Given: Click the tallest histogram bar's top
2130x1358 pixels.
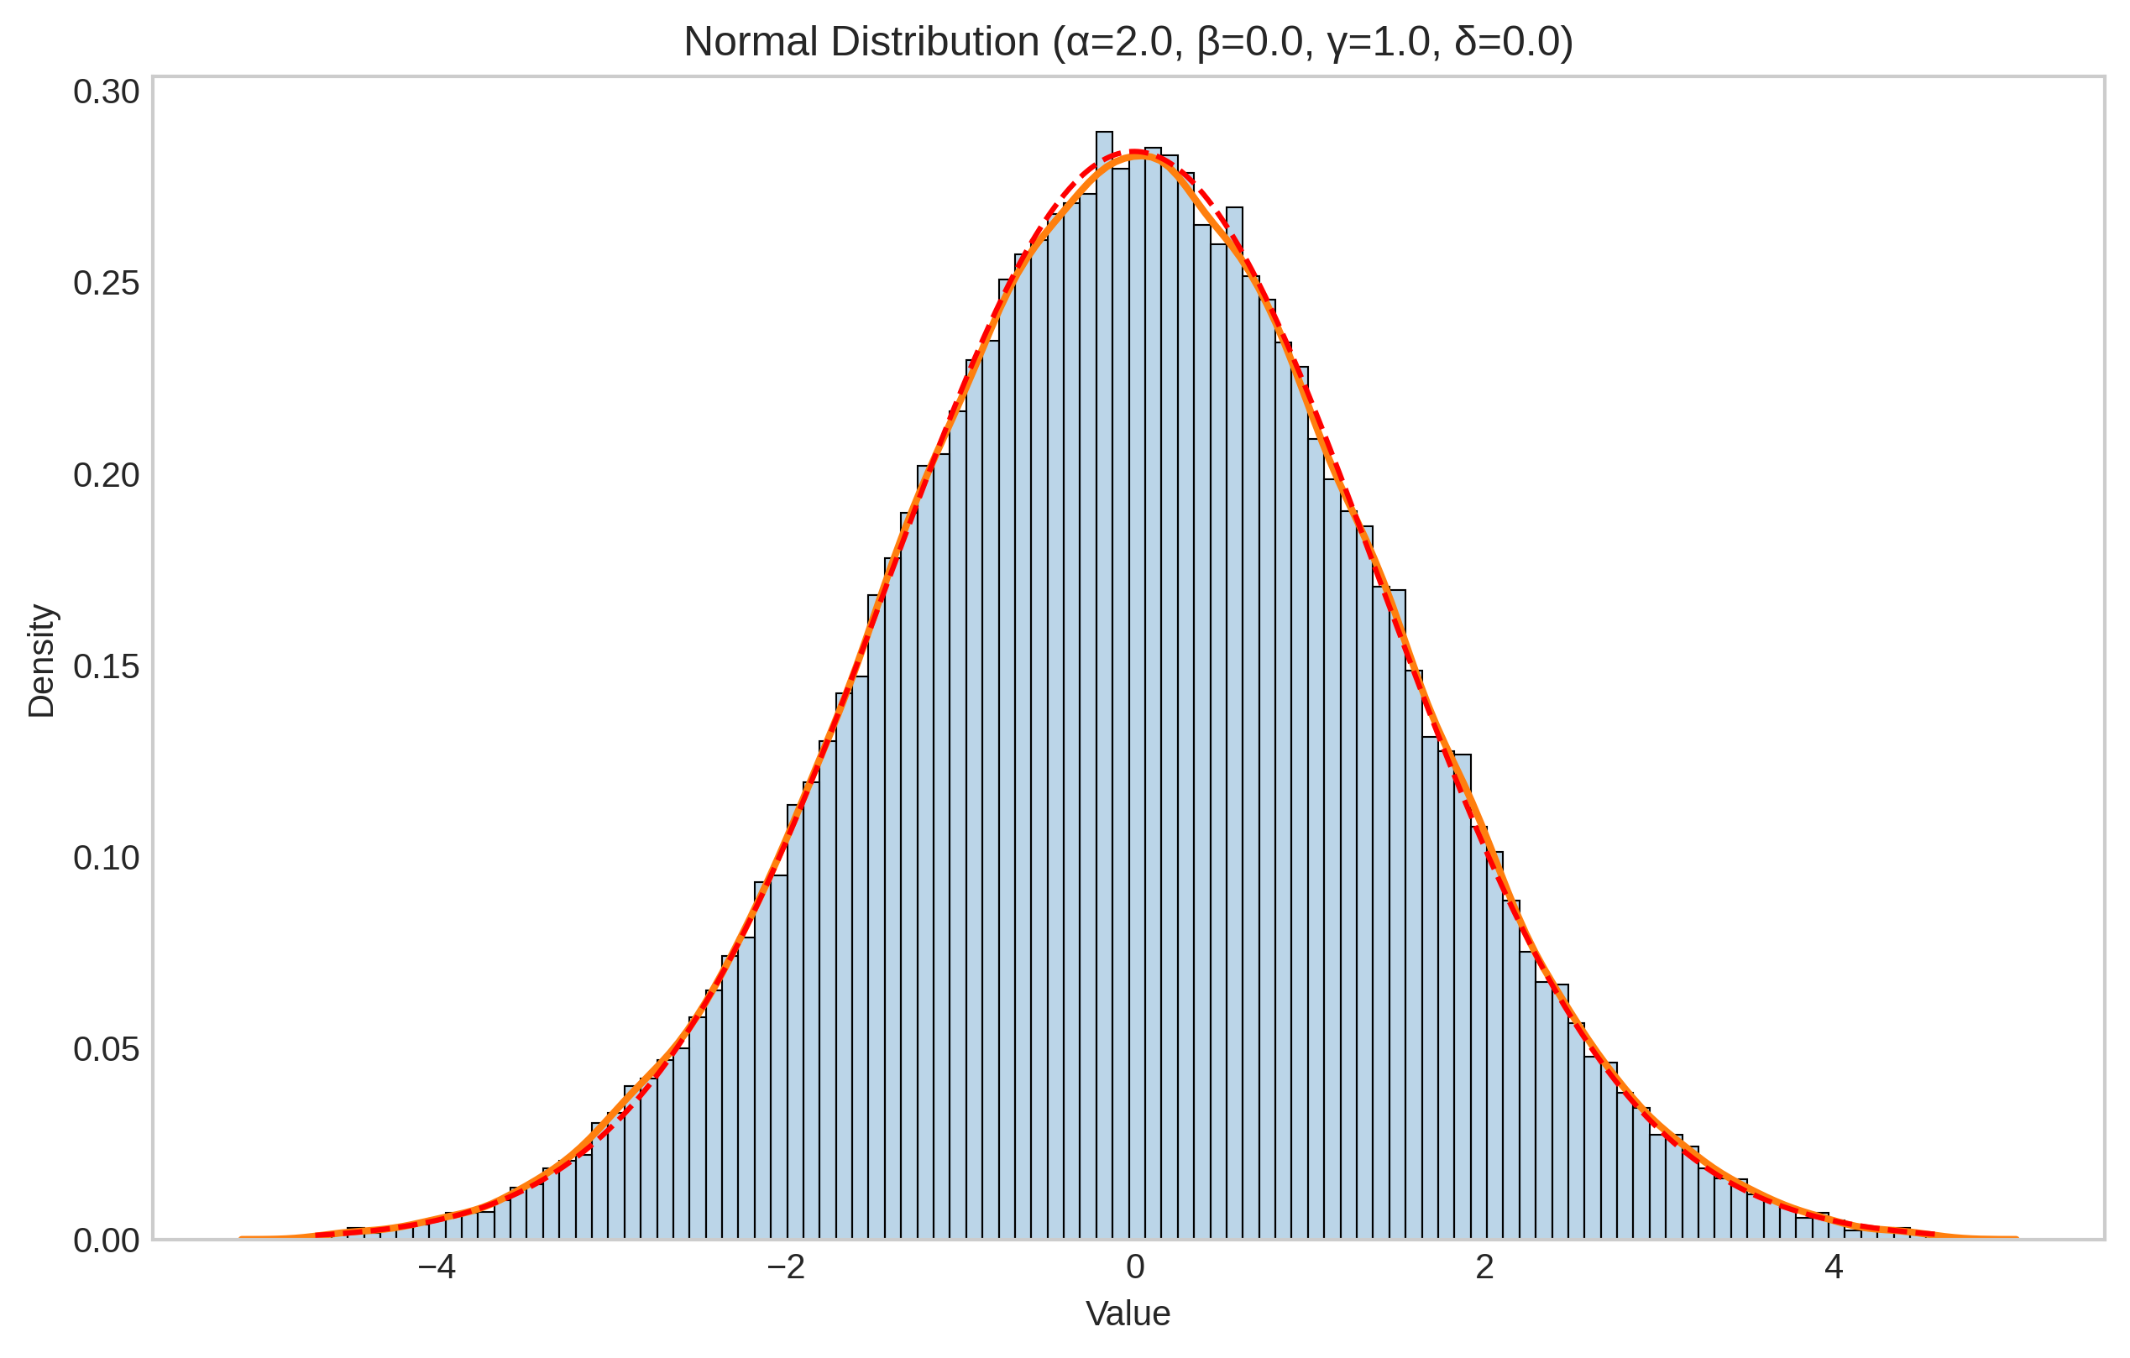Looking at the screenshot, I should 1104,133.
